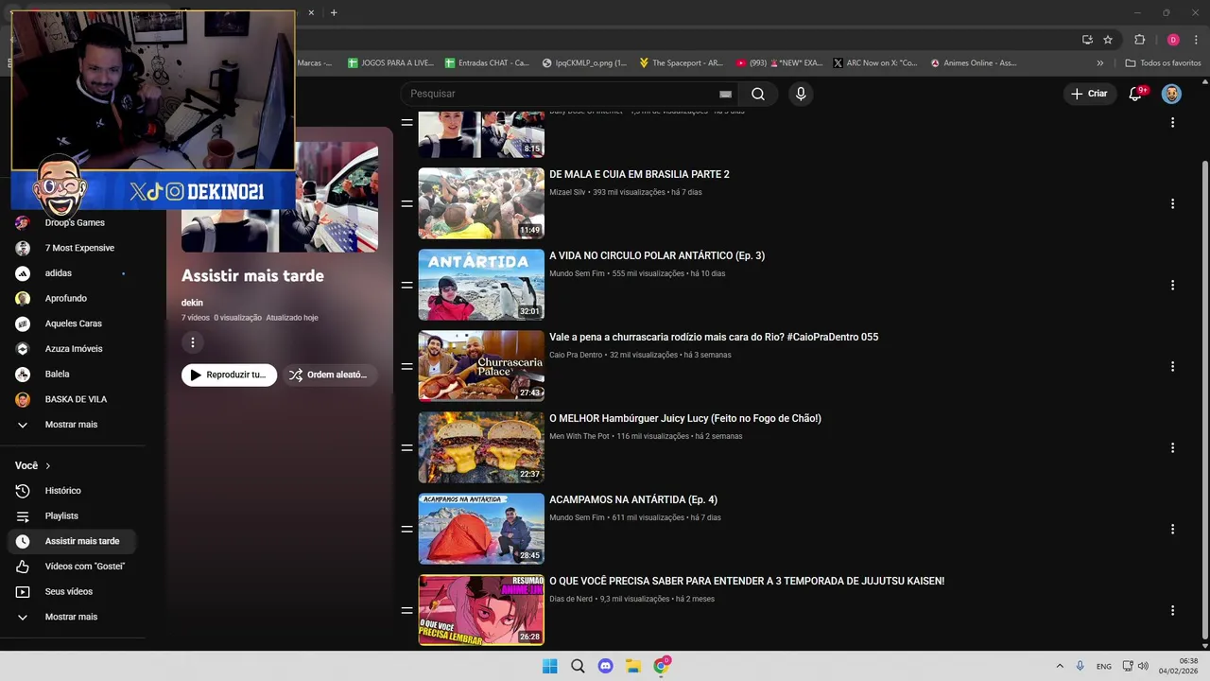Image resolution: width=1210 pixels, height=681 pixels.
Task: Open a new browser tab with plus
Action: pos(334,12)
